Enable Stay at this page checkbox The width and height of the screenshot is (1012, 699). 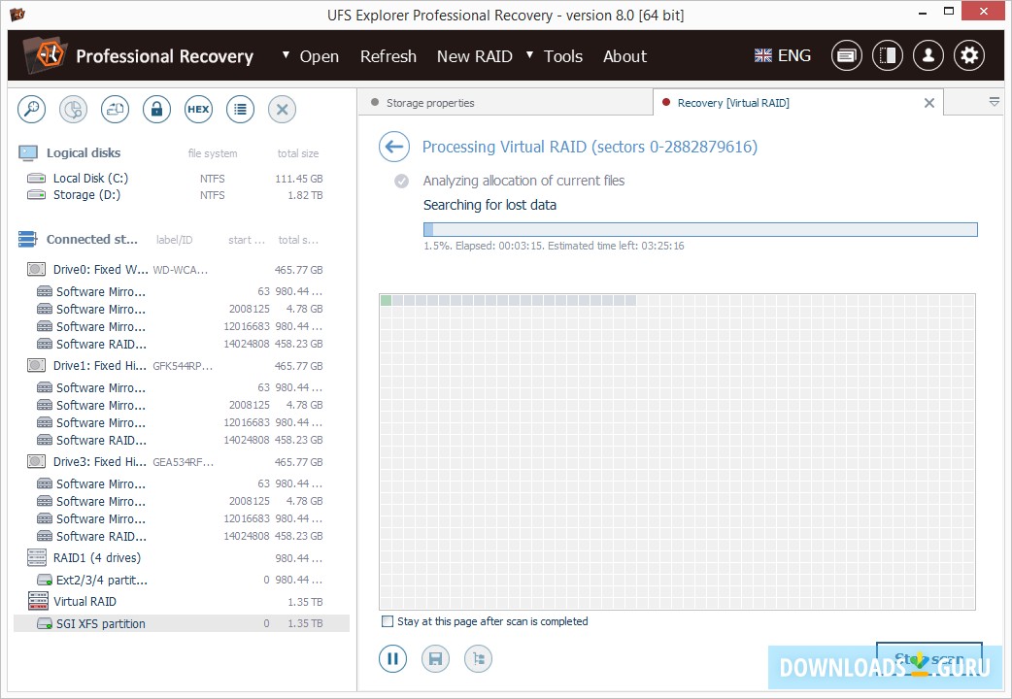(388, 621)
